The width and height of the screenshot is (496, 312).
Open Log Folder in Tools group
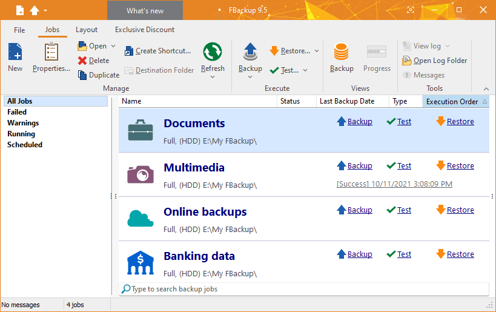click(435, 61)
